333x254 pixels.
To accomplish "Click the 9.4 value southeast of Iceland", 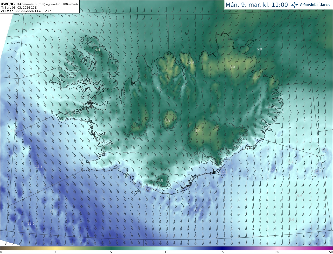I will tap(291, 162).
